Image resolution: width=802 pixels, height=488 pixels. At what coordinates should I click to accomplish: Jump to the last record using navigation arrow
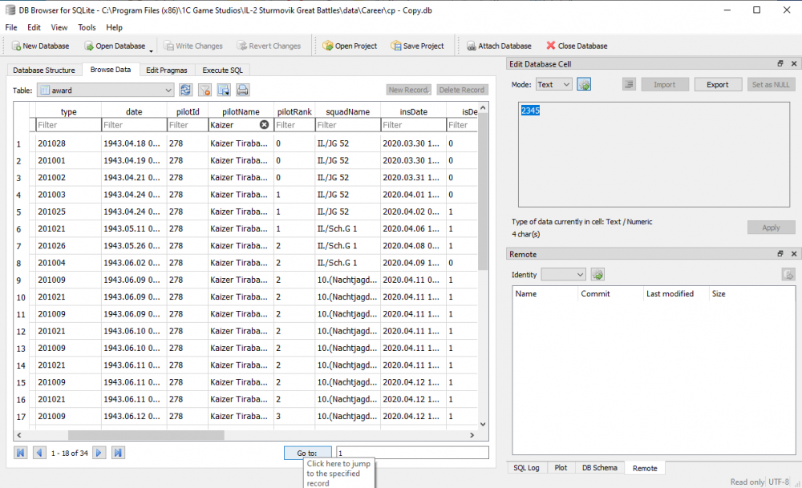[118, 453]
